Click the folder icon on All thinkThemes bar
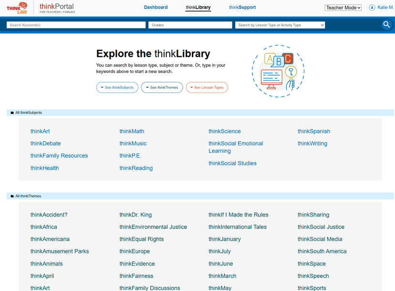This screenshot has height=291, width=395. (x=12, y=196)
